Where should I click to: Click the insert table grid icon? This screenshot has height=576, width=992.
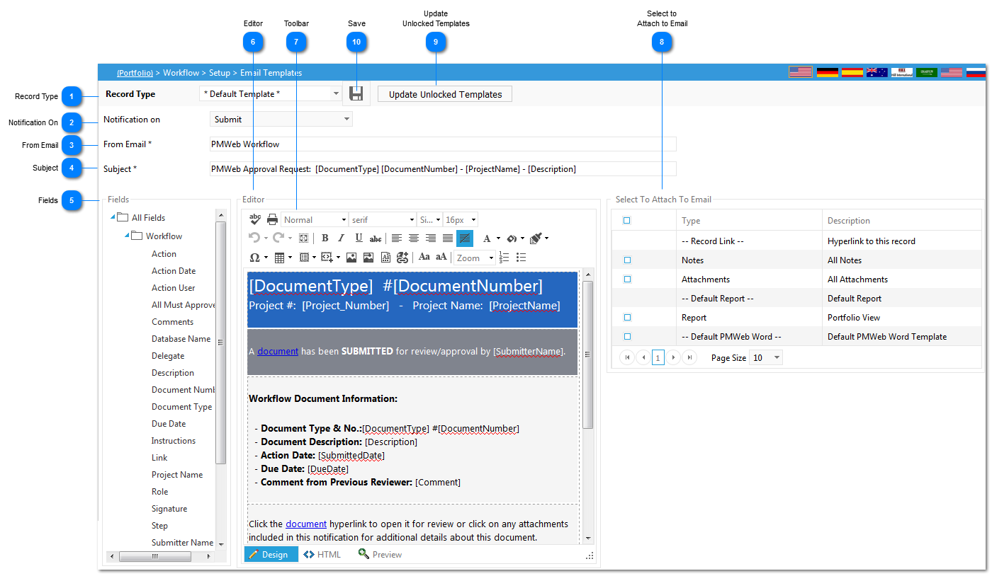coord(279,258)
